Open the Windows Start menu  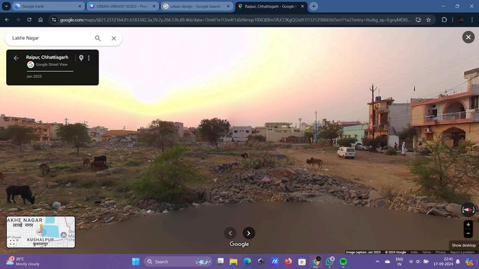[135, 262]
